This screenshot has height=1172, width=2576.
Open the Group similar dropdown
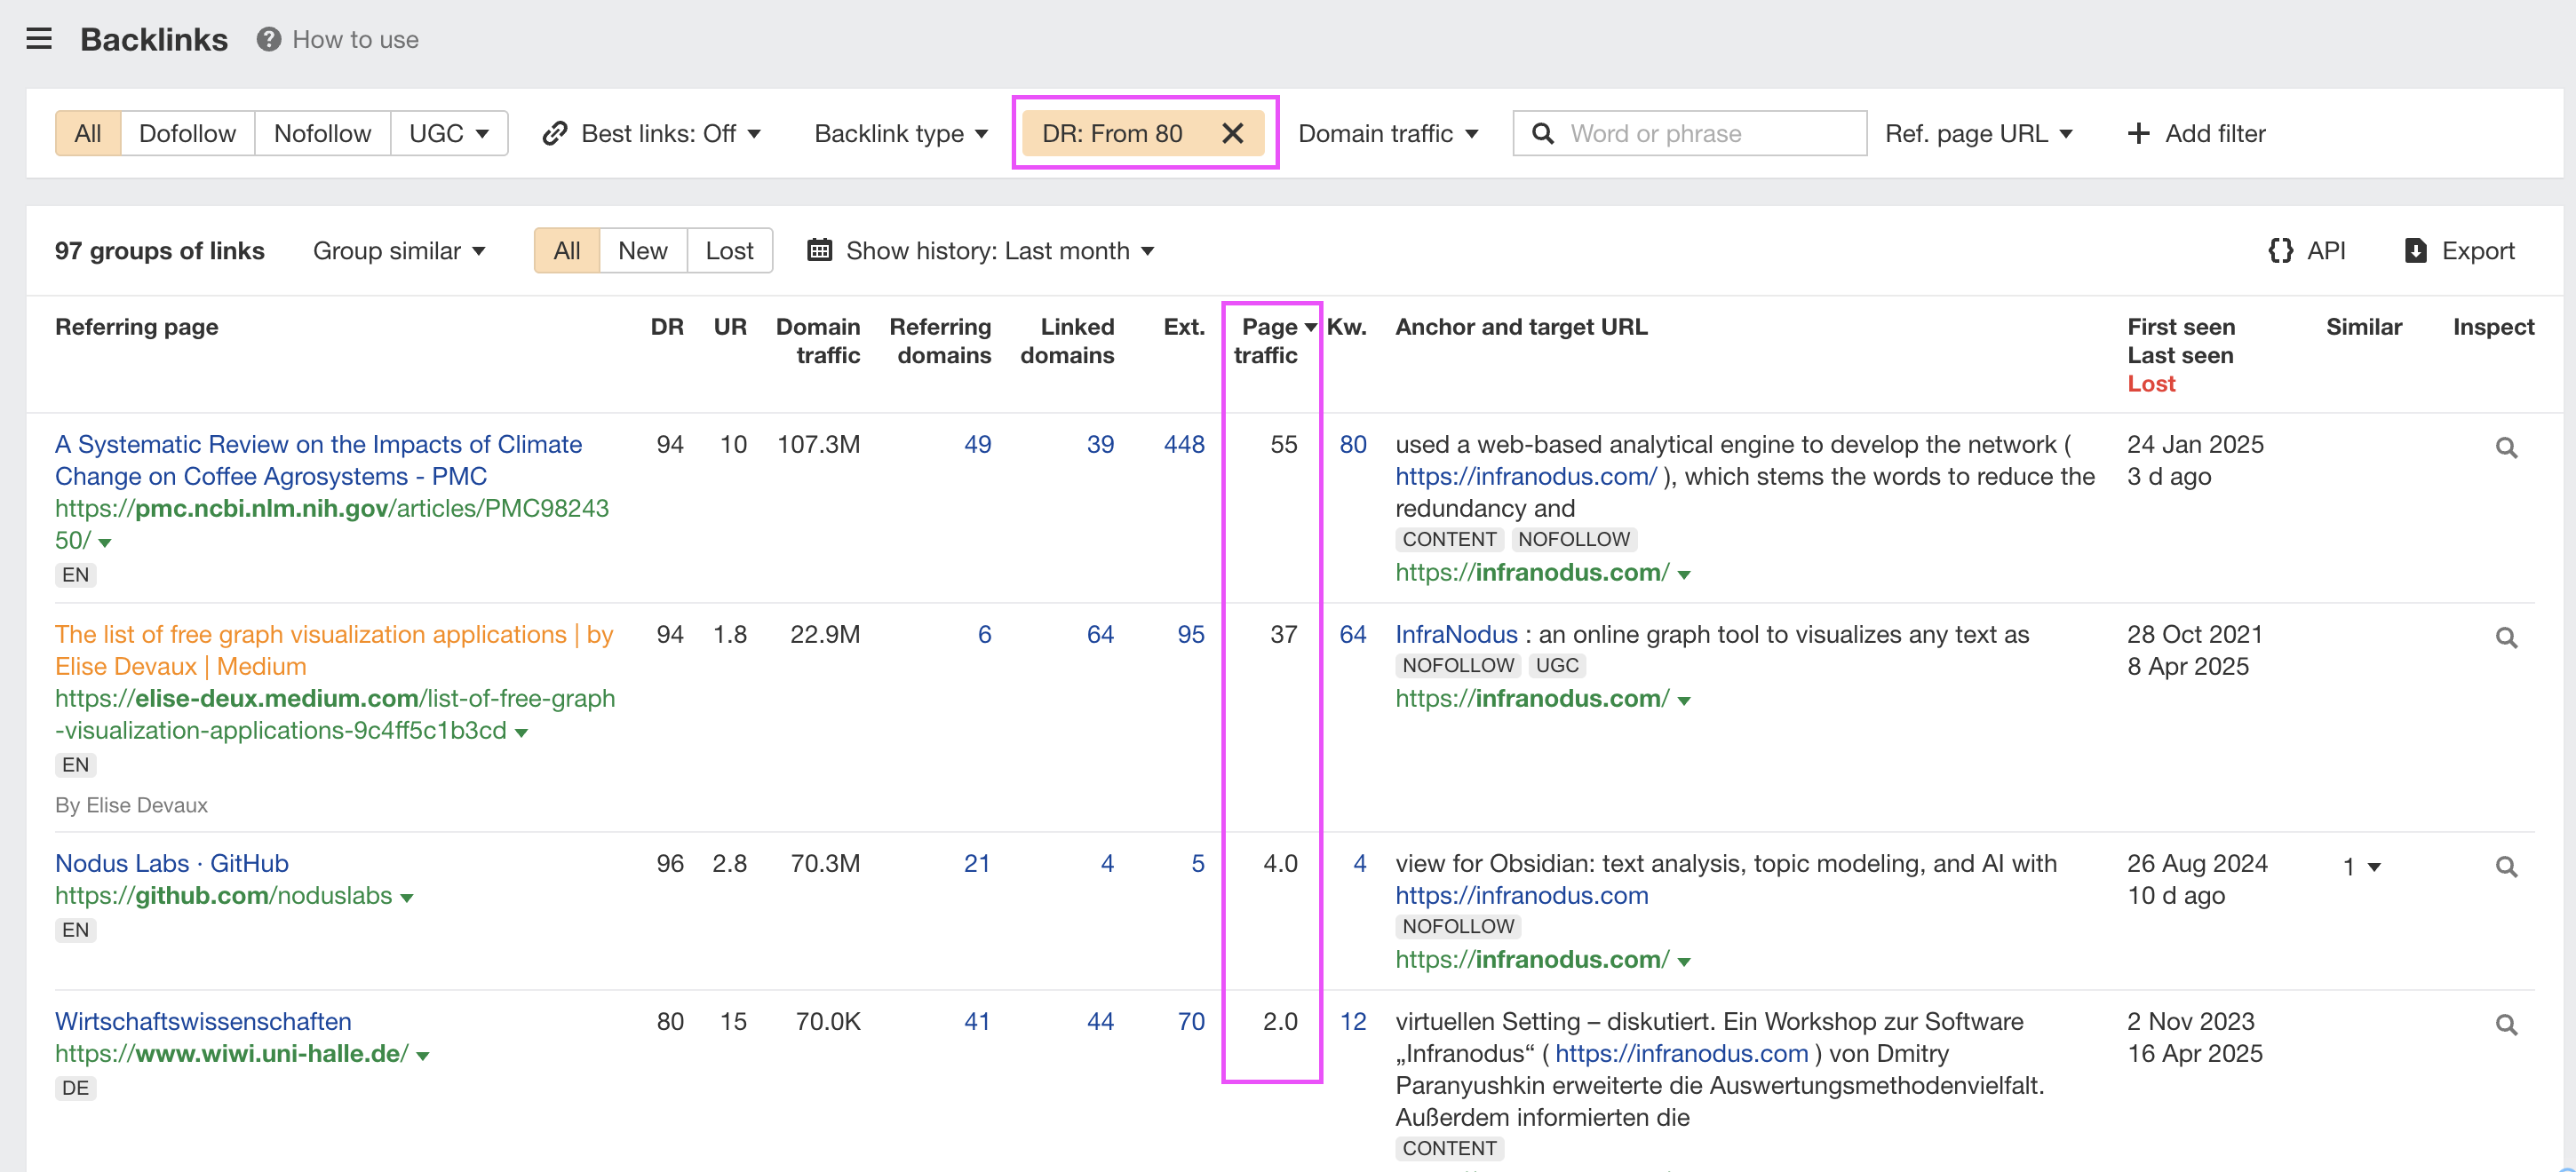tap(399, 250)
